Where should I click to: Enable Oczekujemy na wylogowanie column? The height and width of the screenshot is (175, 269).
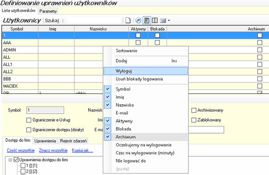click(146, 145)
